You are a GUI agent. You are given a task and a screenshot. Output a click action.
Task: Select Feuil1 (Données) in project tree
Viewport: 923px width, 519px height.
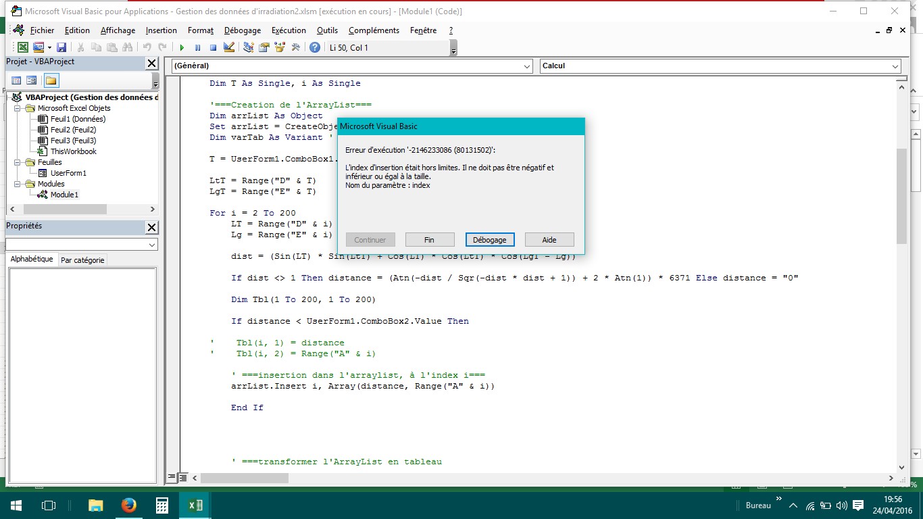pyautogui.click(x=78, y=119)
